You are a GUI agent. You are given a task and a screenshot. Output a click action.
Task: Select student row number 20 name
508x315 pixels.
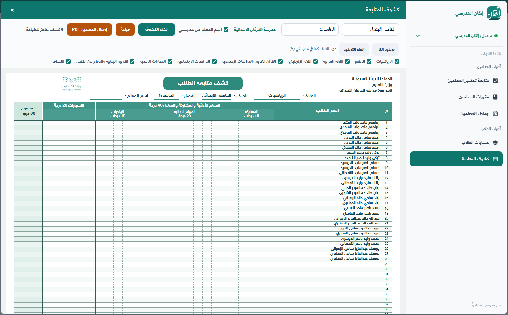point(357,218)
